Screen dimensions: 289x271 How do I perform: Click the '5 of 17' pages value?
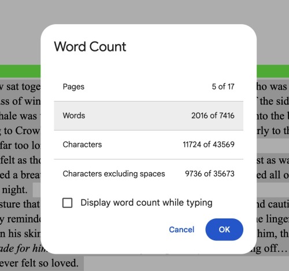(x=223, y=87)
